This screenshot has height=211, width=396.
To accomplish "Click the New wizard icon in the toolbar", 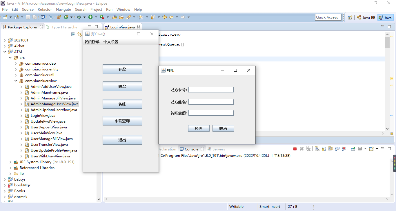I will (5, 17).
